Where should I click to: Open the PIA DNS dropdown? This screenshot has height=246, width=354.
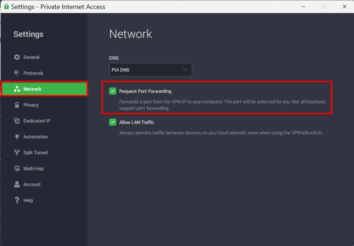tap(150, 70)
